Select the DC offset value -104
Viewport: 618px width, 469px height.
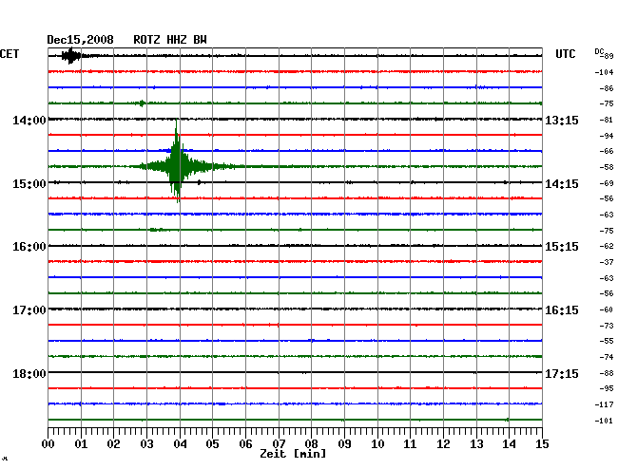(604, 72)
